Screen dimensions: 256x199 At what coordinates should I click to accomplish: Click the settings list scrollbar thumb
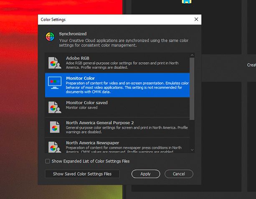coord(192,89)
